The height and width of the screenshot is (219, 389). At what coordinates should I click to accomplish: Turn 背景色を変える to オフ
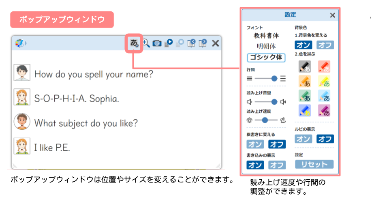coord(325,45)
